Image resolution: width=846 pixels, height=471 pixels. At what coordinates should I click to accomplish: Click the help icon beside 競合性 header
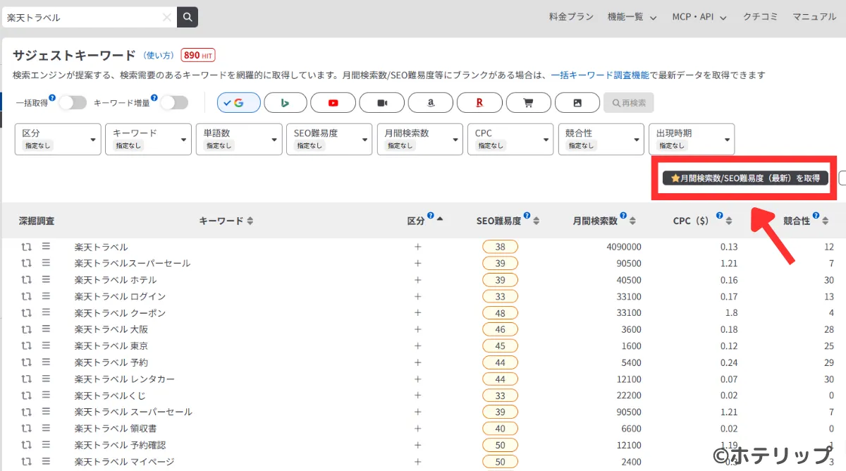point(816,216)
